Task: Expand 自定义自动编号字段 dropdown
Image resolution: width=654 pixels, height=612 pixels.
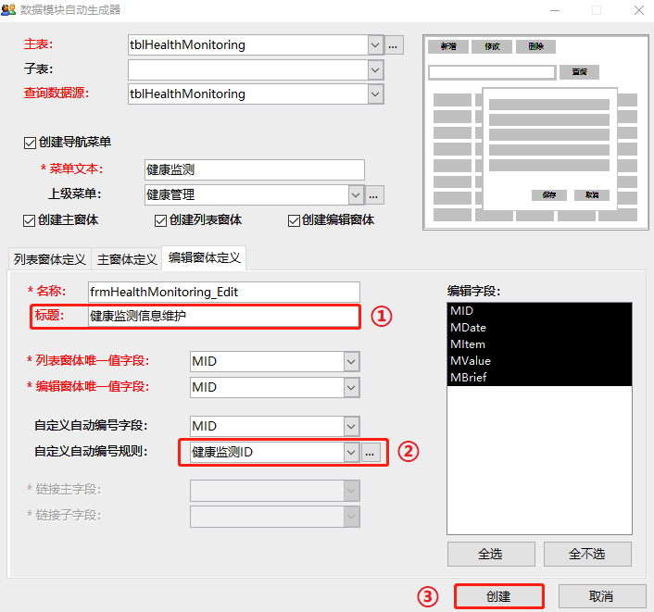Action: click(x=351, y=426)
